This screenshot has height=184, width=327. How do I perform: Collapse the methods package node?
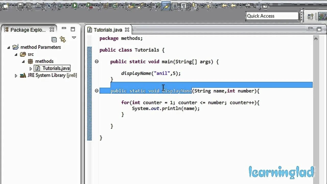point(24,61)
